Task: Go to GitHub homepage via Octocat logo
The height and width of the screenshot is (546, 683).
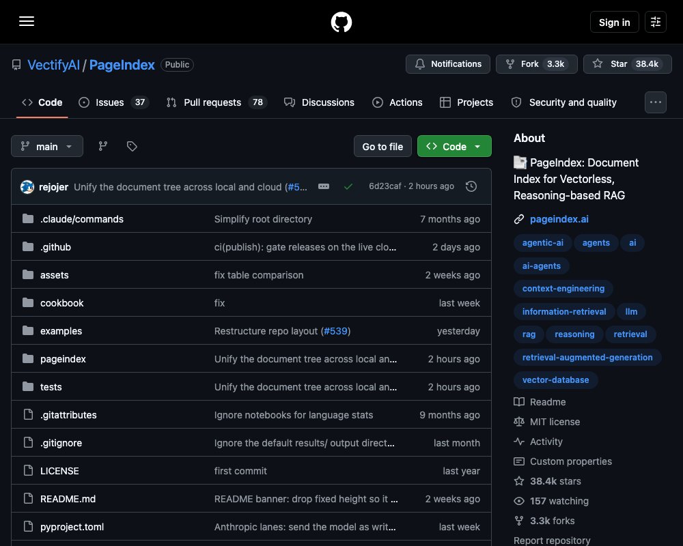Action: [x=341, y=22]
